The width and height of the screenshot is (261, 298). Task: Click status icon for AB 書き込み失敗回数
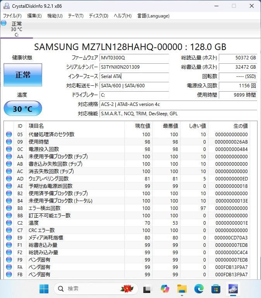(9, 164)
